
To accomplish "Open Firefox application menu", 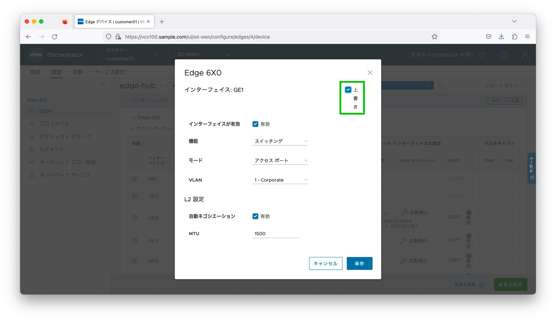I will click(527, 36).
